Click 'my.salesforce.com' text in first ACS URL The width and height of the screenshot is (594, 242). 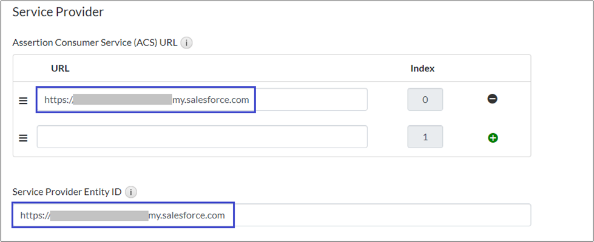pyautogui.click(x=211, y=100)
